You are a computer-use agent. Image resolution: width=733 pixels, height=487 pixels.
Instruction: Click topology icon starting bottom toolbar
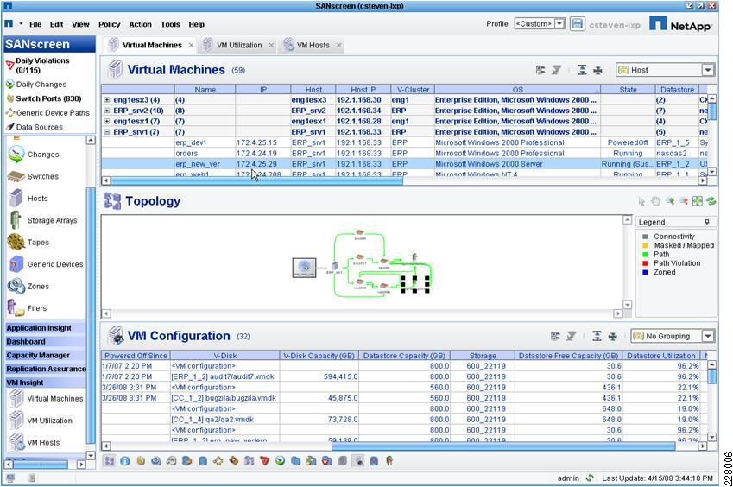(x=110, y=461)
